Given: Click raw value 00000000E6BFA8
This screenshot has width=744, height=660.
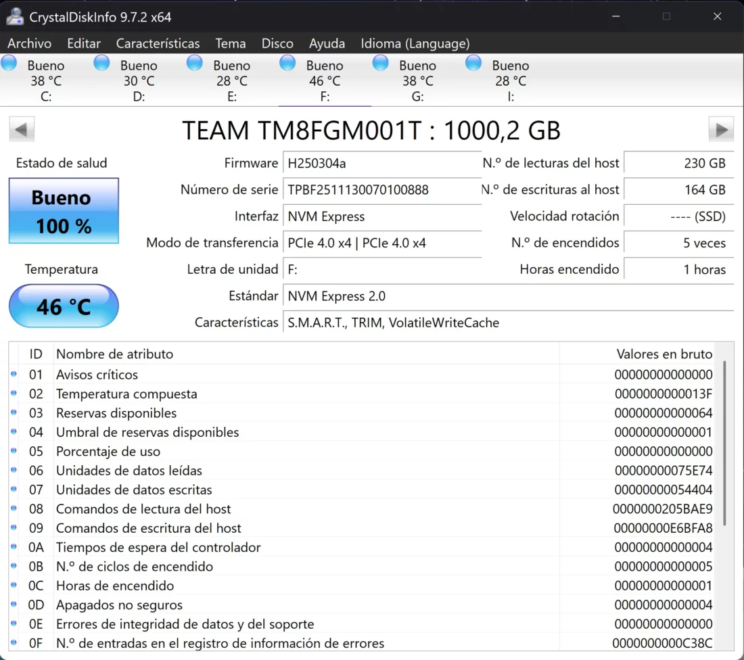Looking at the screenshot, I should (x=663, y=528).
